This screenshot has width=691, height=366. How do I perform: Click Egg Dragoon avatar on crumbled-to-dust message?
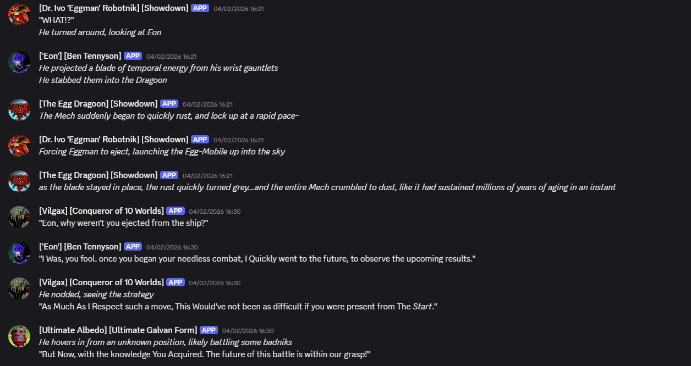pyautogui.click(x=19, y=181)
